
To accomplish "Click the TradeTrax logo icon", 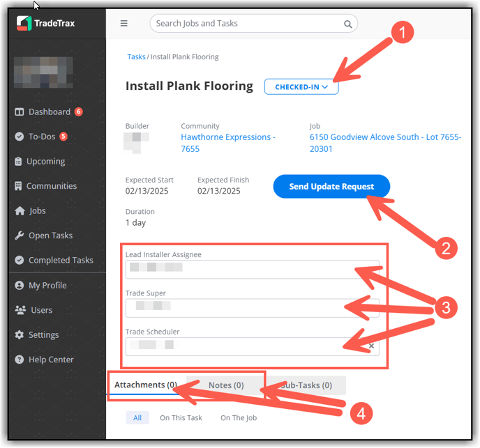I will (x=24, y=23).
